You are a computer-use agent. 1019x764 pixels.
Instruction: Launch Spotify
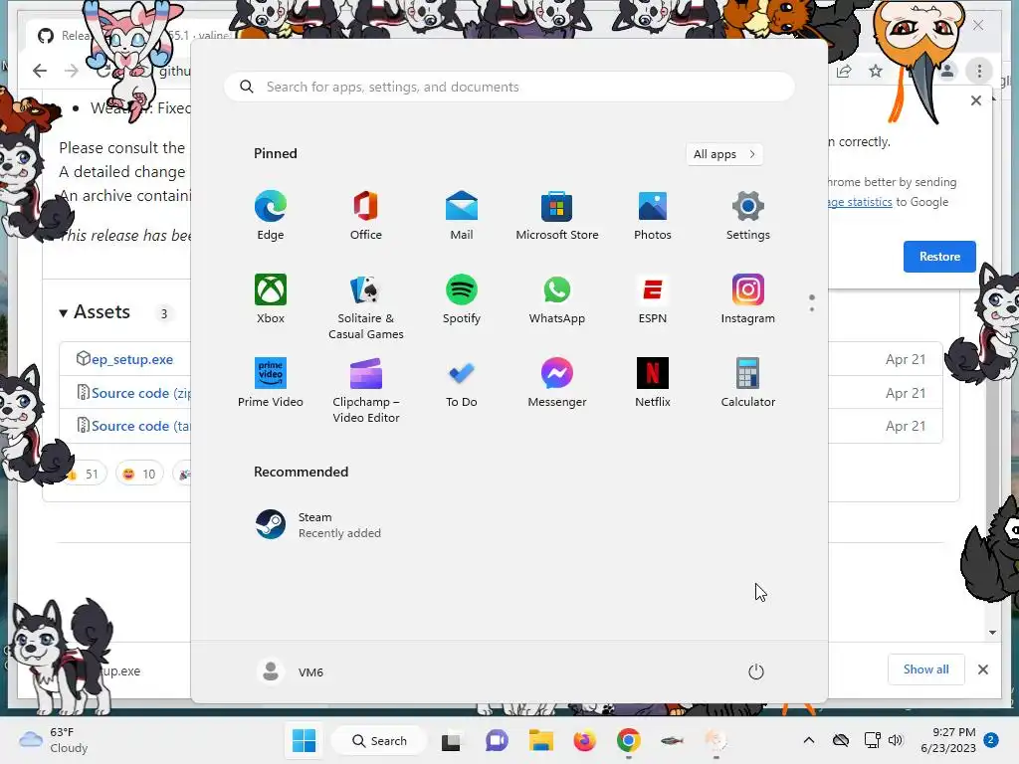click(x=462, y=298)
